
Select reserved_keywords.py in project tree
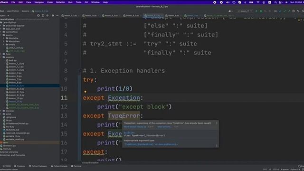click(18, 133)
